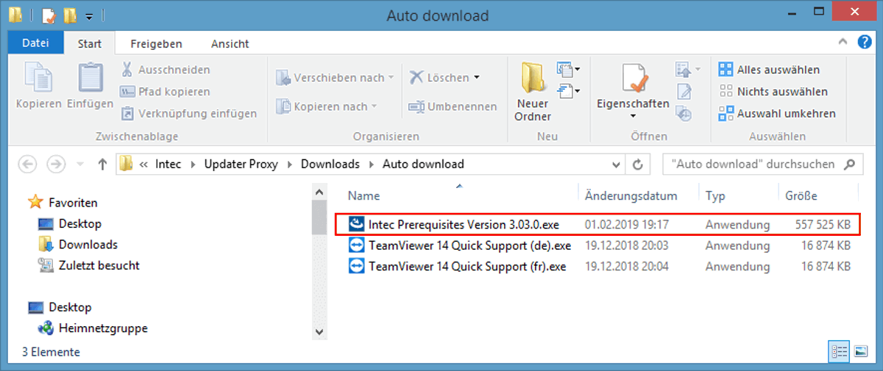The width and height of the screenshot is (883, 371).
Task: Switch to the Ansicht tab
Action: click(230, 44)
